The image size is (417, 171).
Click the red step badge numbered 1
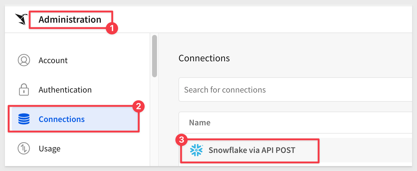[x=112, y=28]
